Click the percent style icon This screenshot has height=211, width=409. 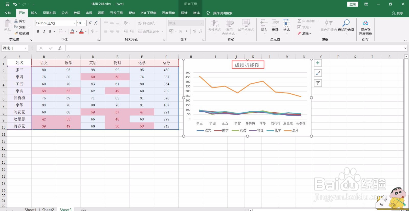click(181, 31)
